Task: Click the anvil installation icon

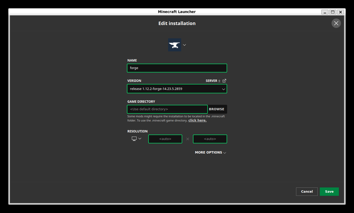Action: [x=175, y=45]
